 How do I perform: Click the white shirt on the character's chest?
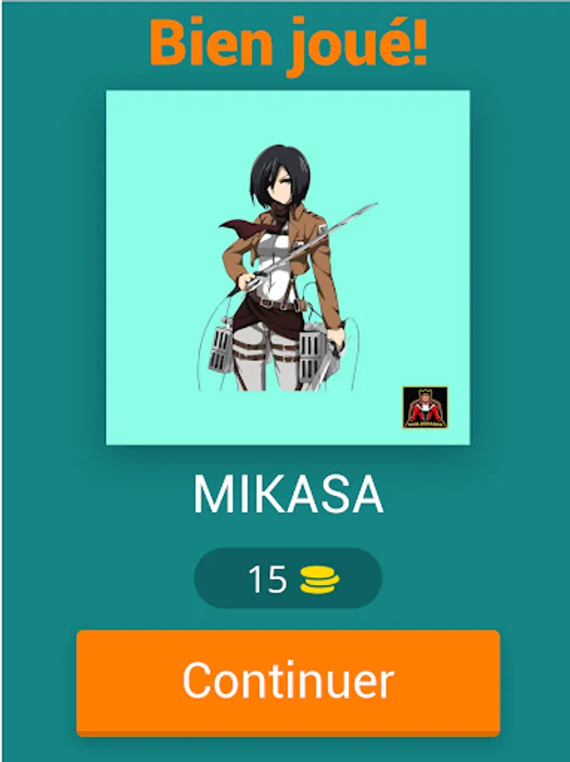click(x=275, y=262)
